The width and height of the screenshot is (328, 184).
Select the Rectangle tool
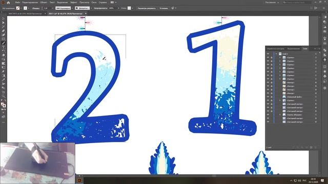tap(4, 39)
